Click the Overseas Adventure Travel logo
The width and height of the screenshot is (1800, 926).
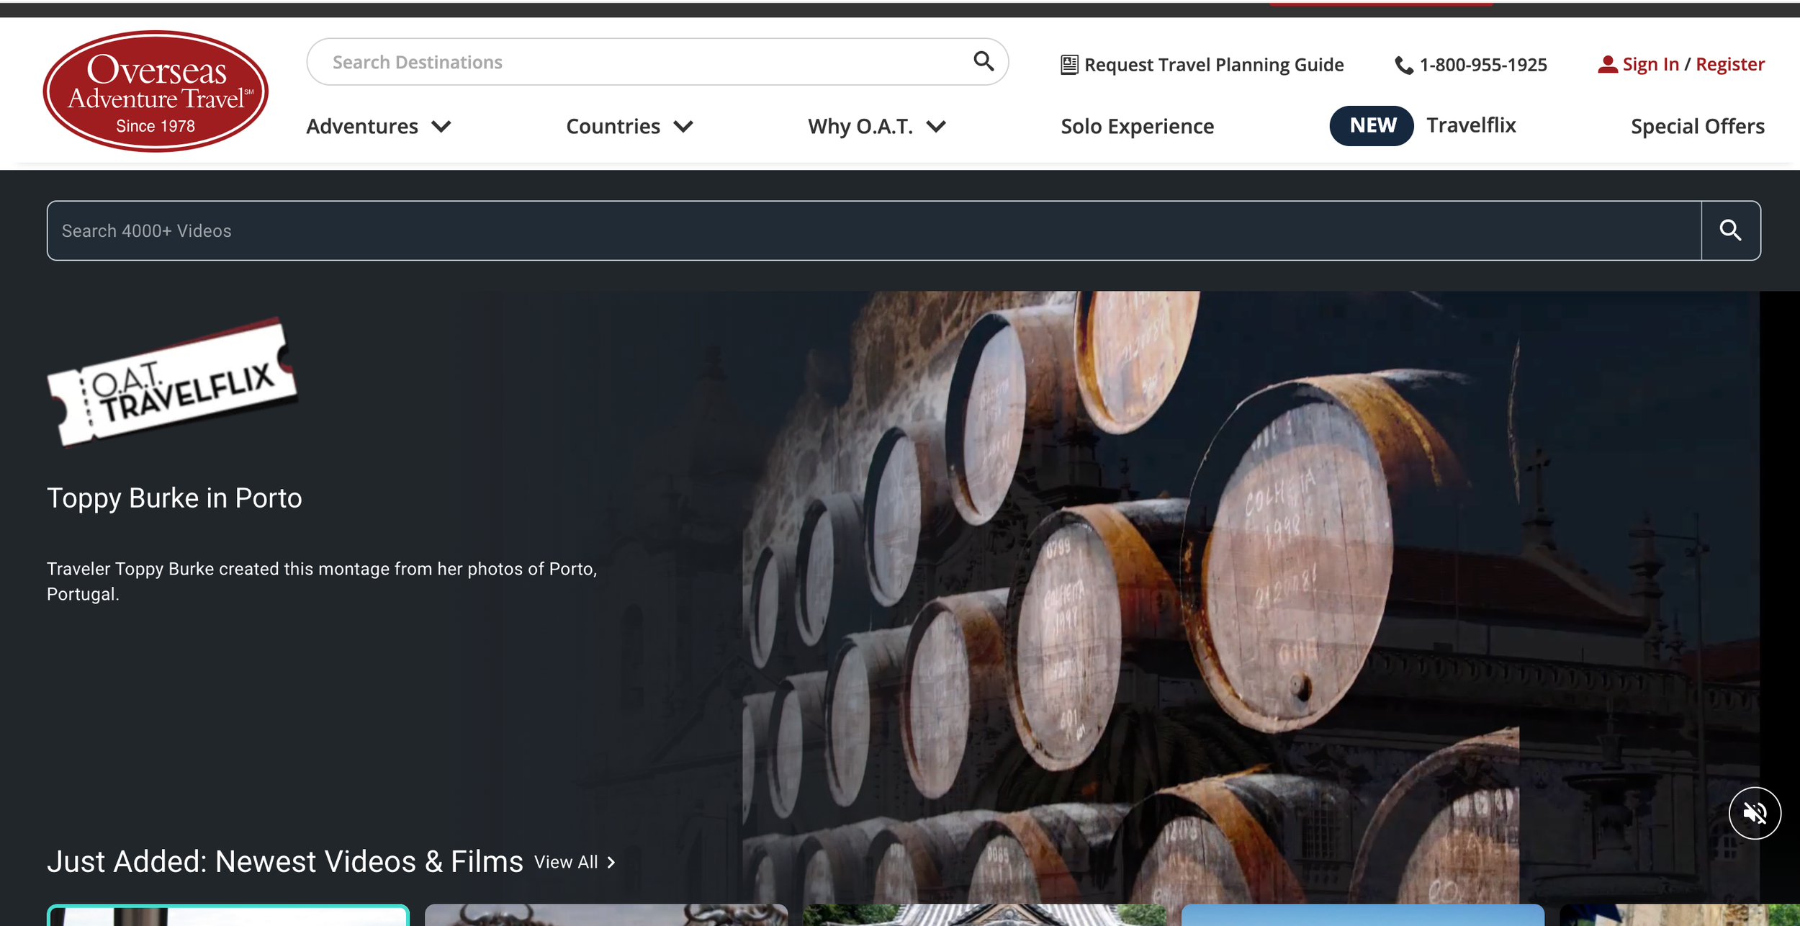[x=156, y=91]
